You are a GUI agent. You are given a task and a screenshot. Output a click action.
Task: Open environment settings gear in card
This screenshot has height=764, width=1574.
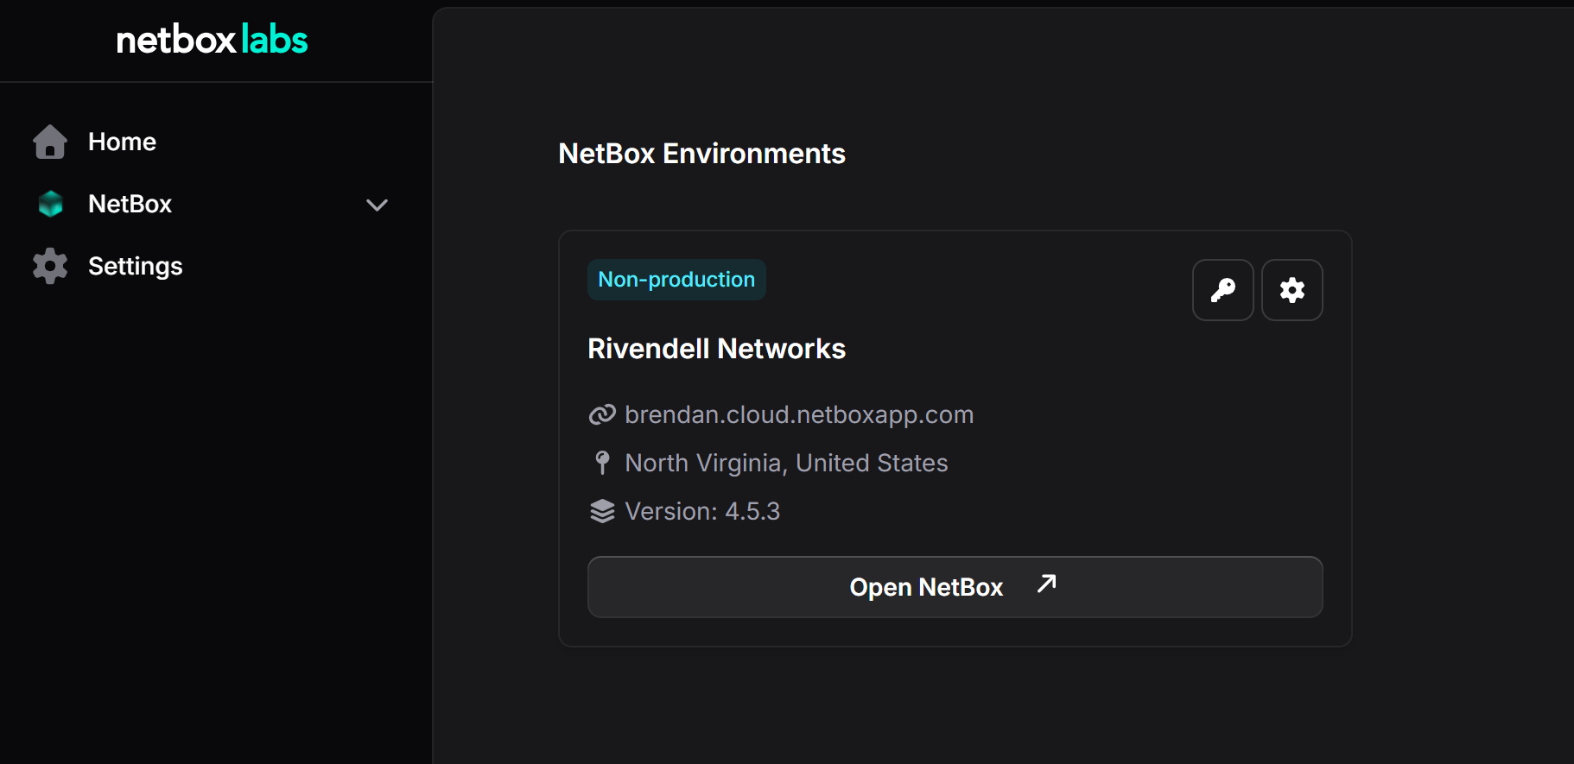[x=1292, y=290]
